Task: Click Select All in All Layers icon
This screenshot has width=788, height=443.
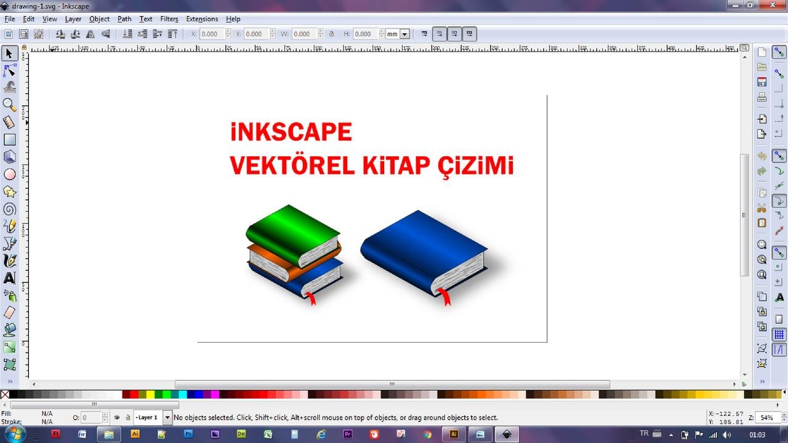Action: click(x=24, y=34)
